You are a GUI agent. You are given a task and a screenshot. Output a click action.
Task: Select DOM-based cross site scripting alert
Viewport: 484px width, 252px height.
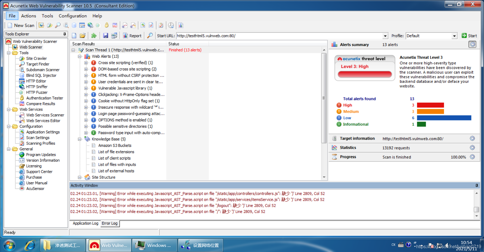[x=127, y=69]
